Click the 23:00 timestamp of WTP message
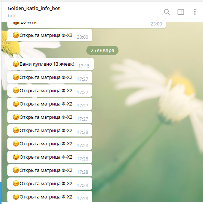 point(156,24)
